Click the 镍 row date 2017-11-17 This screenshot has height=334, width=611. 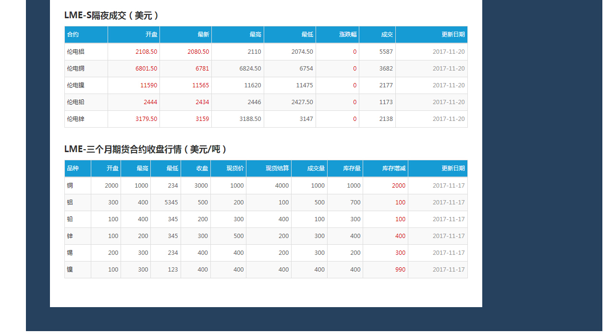coord(449,269)
